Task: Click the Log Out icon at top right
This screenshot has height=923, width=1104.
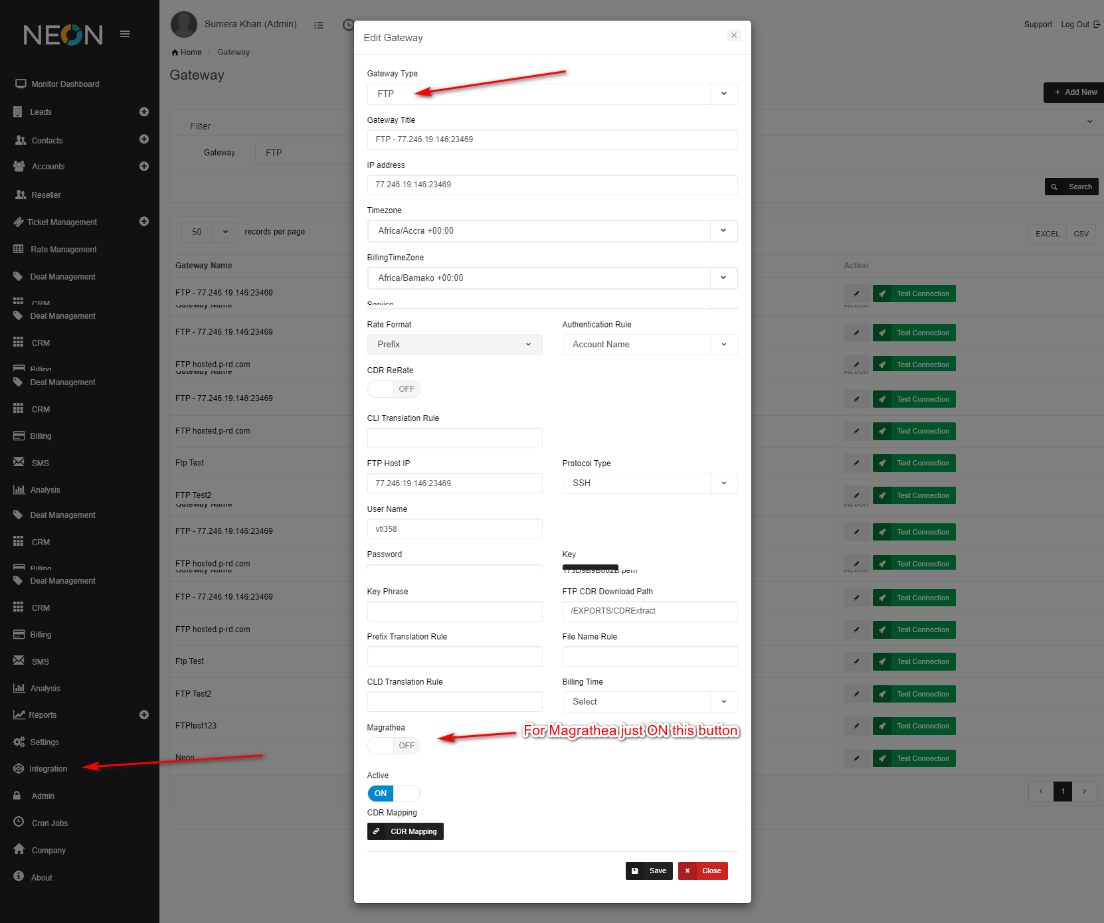Action: click(x=1097, y=25)
